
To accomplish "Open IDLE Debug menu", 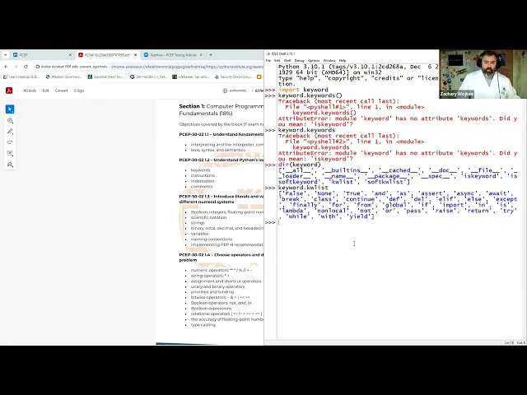I will [x=299, y=61].
